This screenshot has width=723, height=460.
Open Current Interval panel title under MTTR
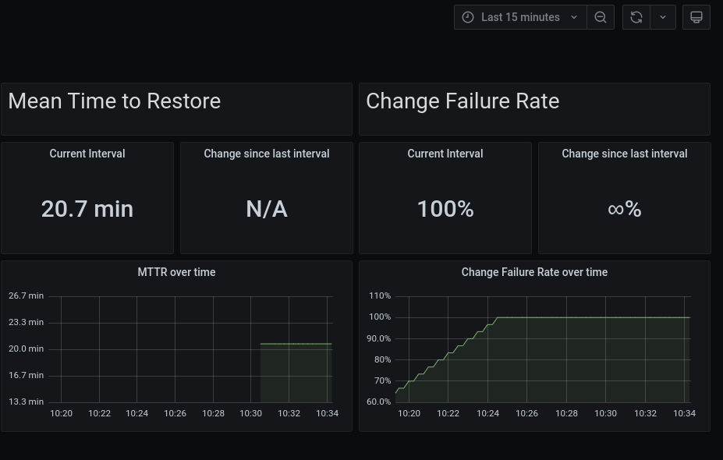87,154
